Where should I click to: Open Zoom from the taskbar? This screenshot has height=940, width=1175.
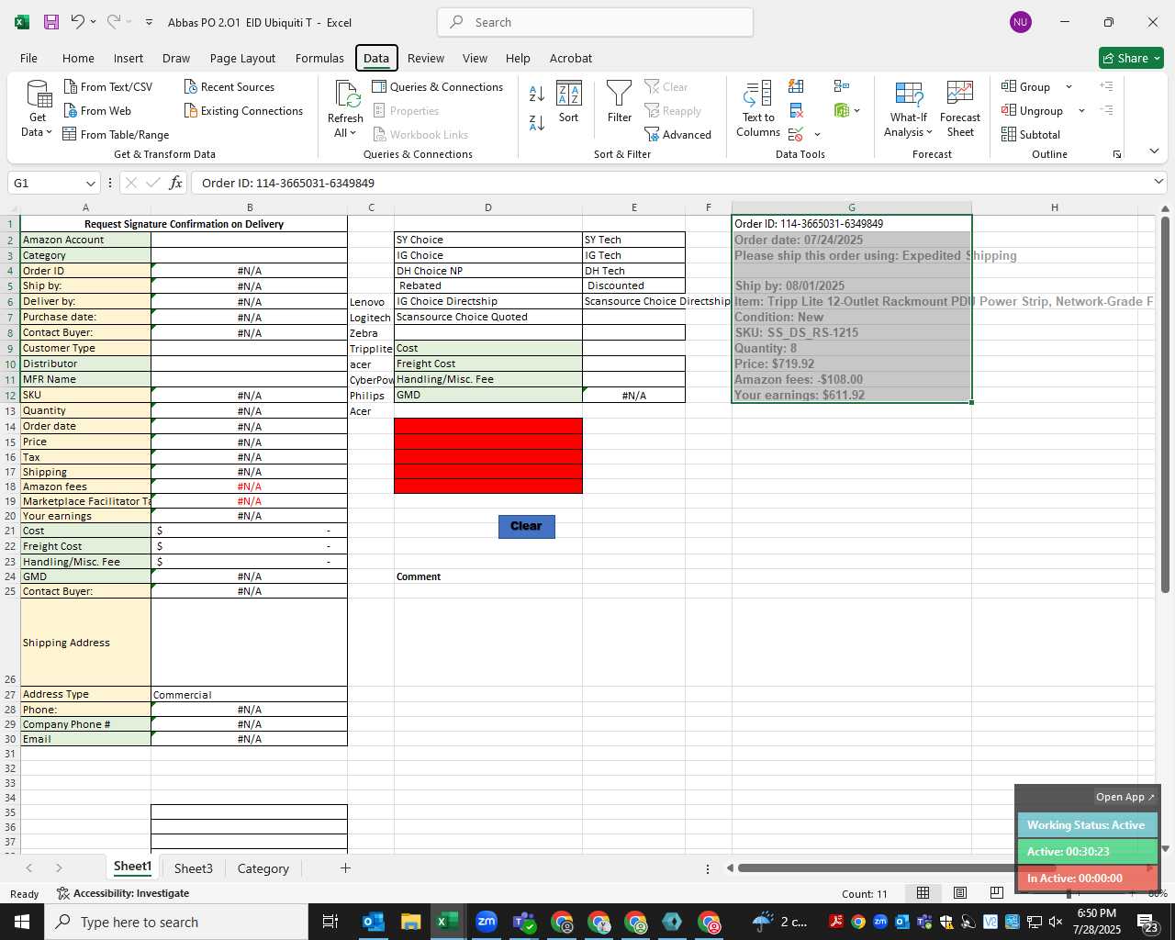coord(486,922)
